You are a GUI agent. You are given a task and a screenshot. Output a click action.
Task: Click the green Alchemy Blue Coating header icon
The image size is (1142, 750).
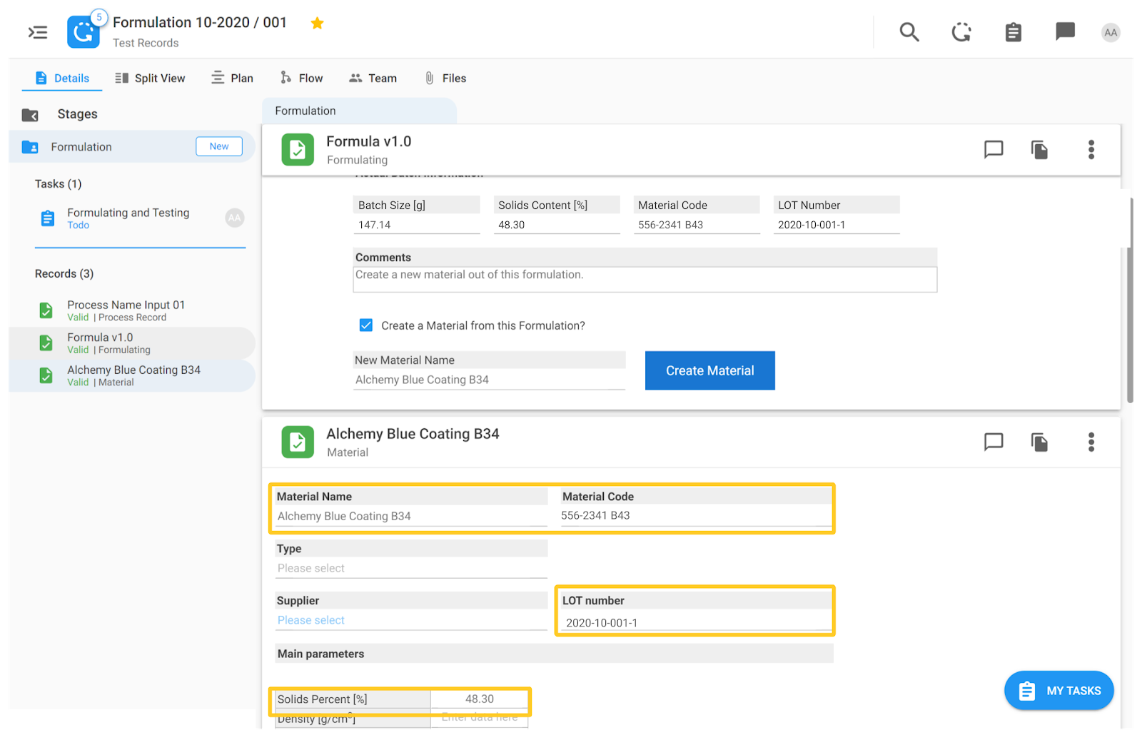(298, 442)
